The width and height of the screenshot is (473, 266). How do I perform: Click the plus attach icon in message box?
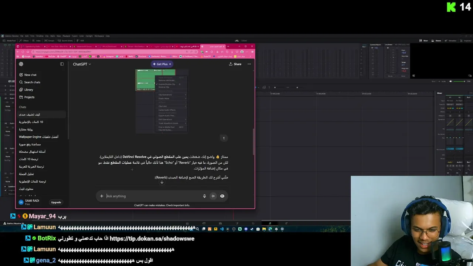pyautogui.click(x=102, y=196)
